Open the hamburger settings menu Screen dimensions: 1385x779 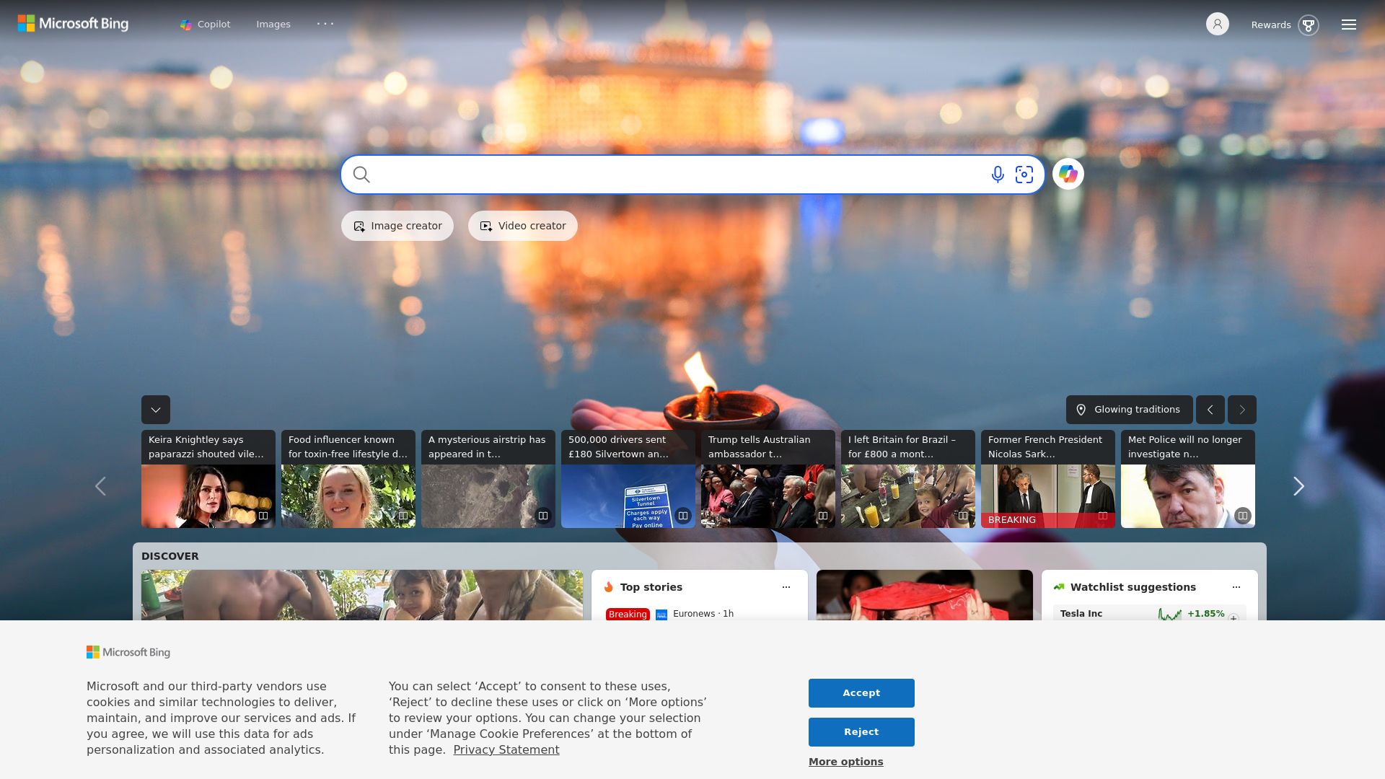click(1348, 25)
